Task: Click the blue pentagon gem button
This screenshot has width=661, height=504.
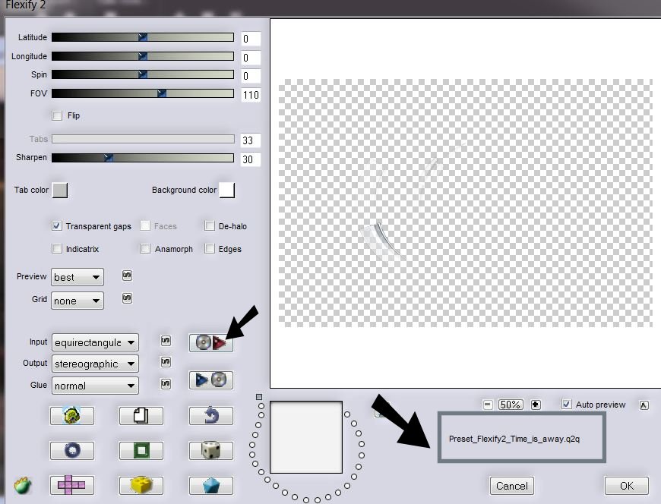Action: click(210, 485)
